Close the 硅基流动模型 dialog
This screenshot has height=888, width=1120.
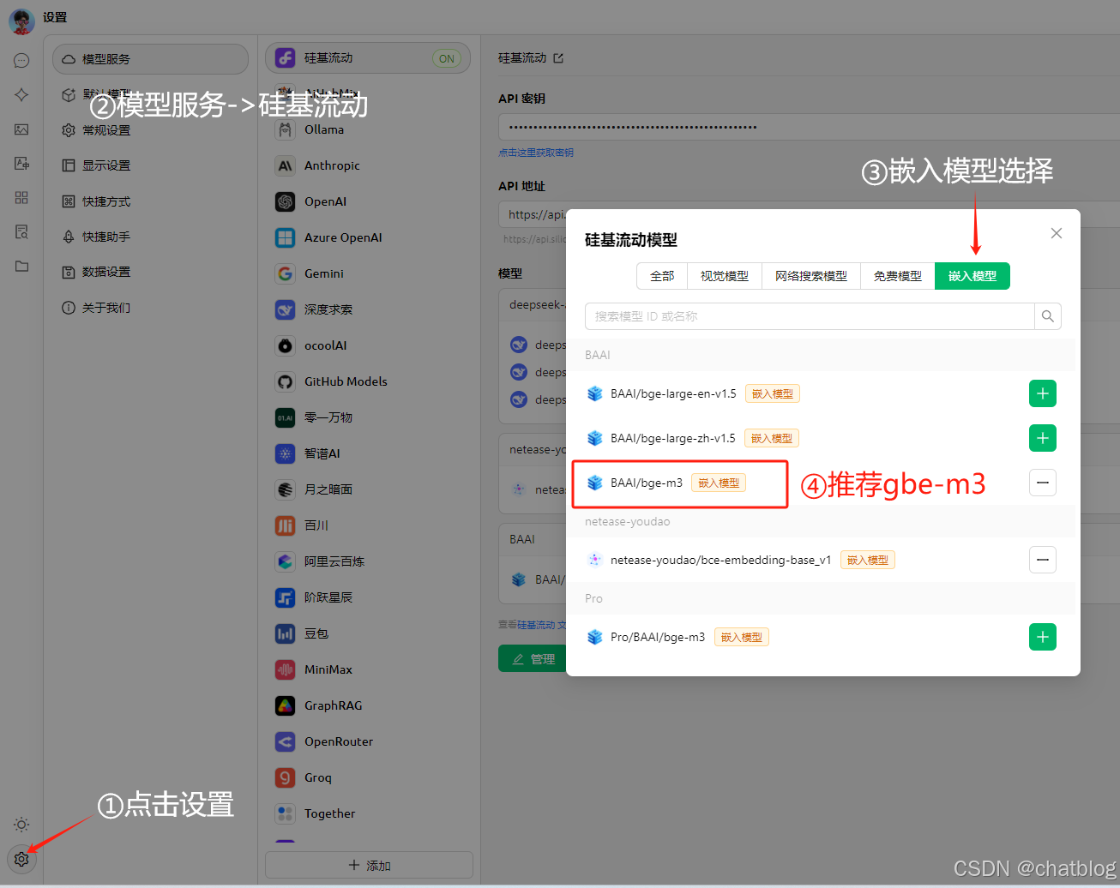pyautogui.click(x=1057, y=233)
